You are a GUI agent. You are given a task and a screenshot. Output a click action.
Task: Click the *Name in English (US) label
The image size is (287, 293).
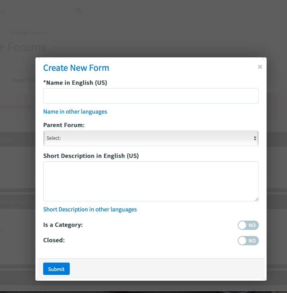click(x=75, y=83)
